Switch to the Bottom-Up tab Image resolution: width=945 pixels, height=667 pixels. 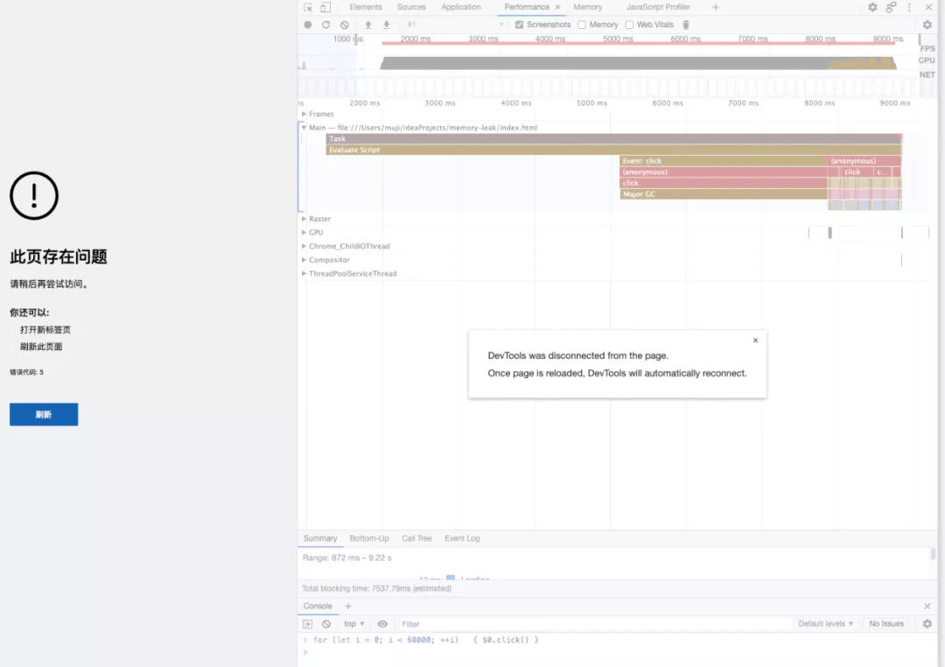tap(369, 538)
